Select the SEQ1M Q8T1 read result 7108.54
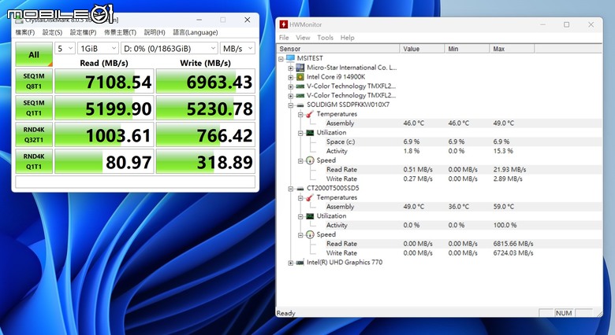The image size is (615, 335). 104,82
